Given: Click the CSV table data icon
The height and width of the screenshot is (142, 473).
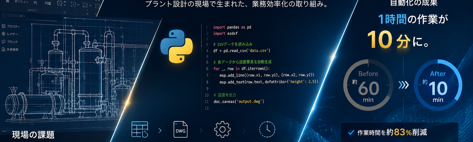Looking at the screenshot, I should point(140,129).
